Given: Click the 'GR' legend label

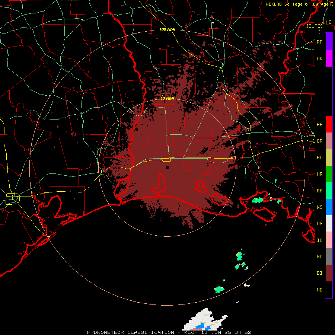Looking at the screenshot, I should point(319,141).
